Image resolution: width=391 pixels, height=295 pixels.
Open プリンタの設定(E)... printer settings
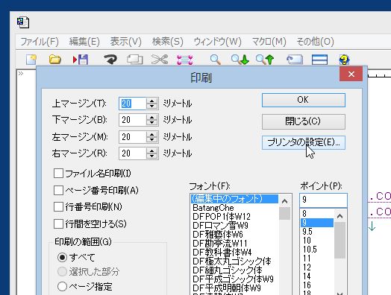coord(304,142)
